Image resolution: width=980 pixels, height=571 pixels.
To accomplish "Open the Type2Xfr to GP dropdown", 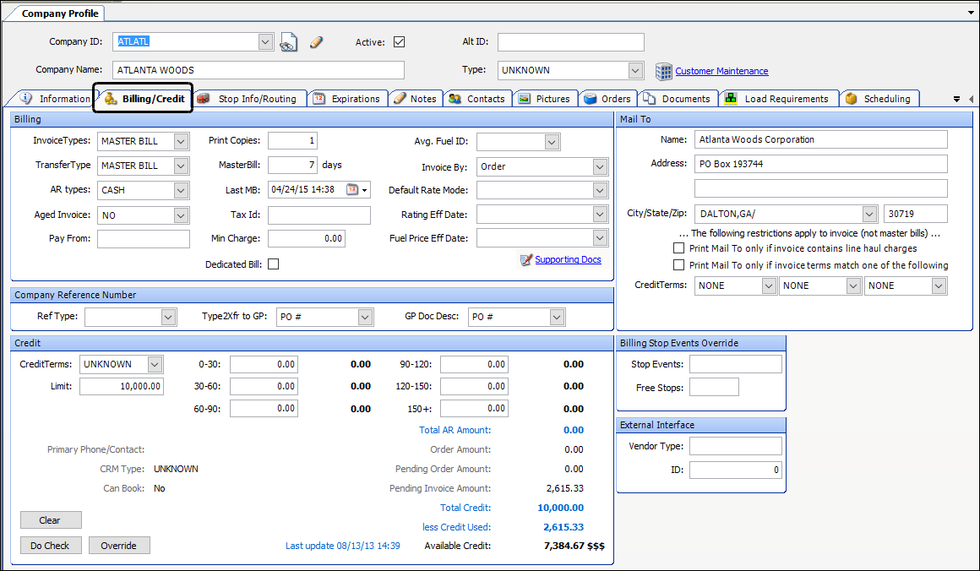I will 365,317.
